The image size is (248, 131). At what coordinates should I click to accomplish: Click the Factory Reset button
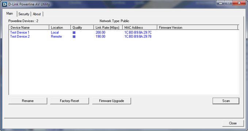[69, 101]
